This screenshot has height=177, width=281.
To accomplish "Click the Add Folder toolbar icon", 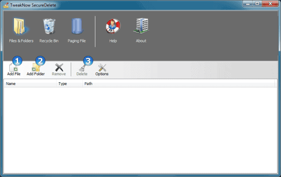I will coord(36,67).
